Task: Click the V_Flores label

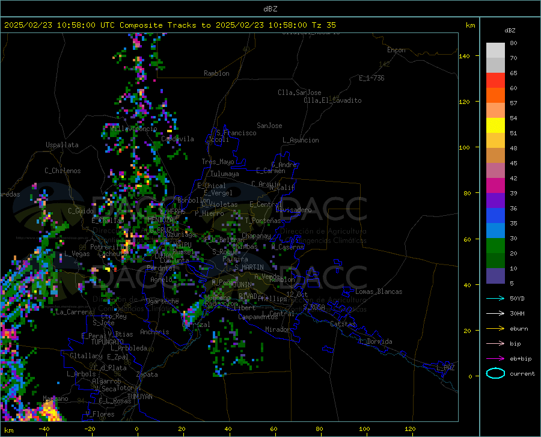Action: click(100, 414)
